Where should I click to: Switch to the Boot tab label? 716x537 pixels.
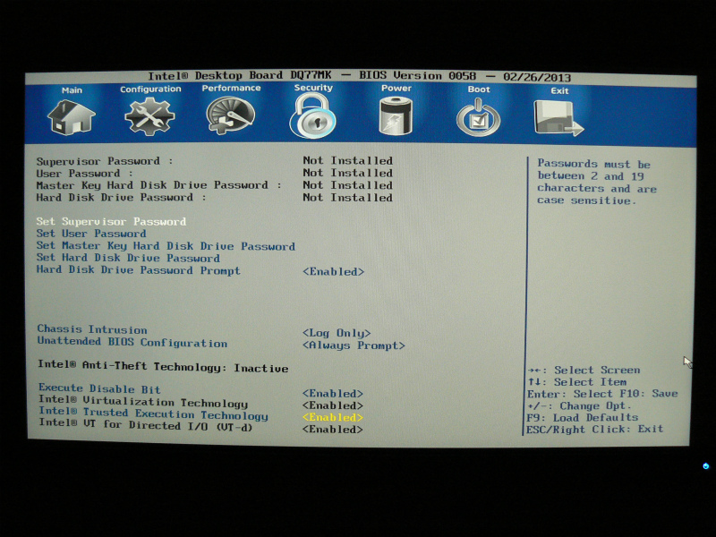(479, 89)
